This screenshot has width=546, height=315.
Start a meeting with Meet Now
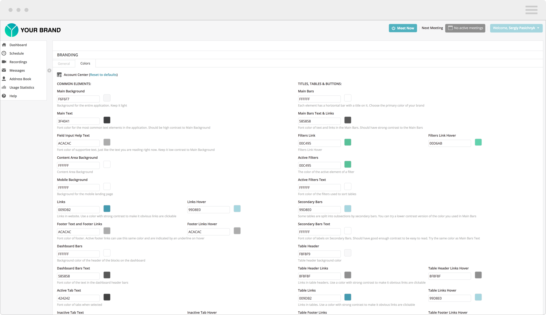pyautogui.click(x=403, y=28)
